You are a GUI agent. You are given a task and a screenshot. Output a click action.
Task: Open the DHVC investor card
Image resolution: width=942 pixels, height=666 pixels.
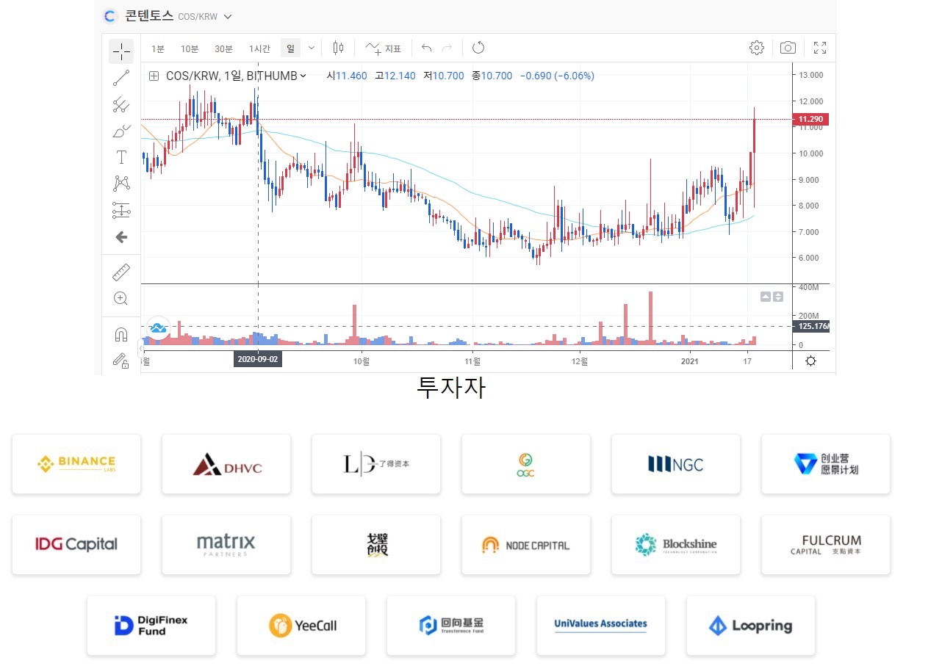tap(226, 464)
